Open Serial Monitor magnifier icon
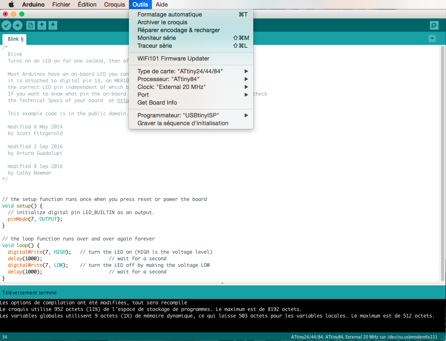Viewport: 446px width, 341px height. [434, 26]
